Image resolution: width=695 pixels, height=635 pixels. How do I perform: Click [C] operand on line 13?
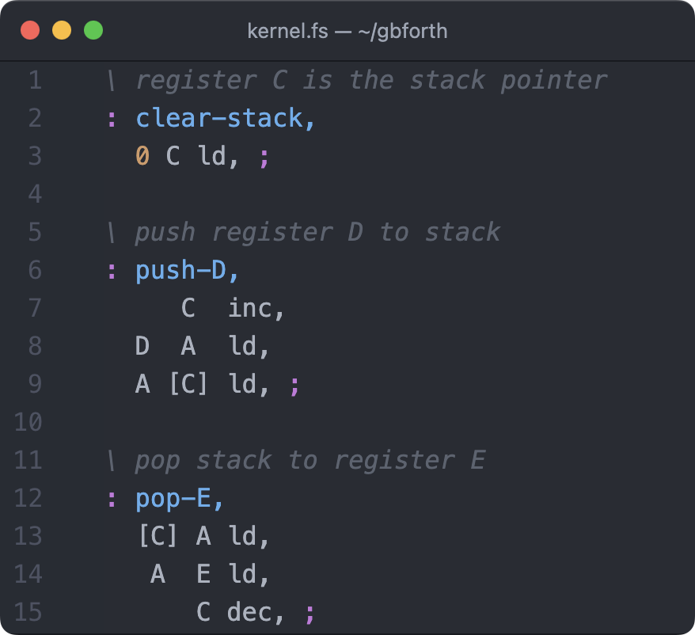click(x=158, y=536)
